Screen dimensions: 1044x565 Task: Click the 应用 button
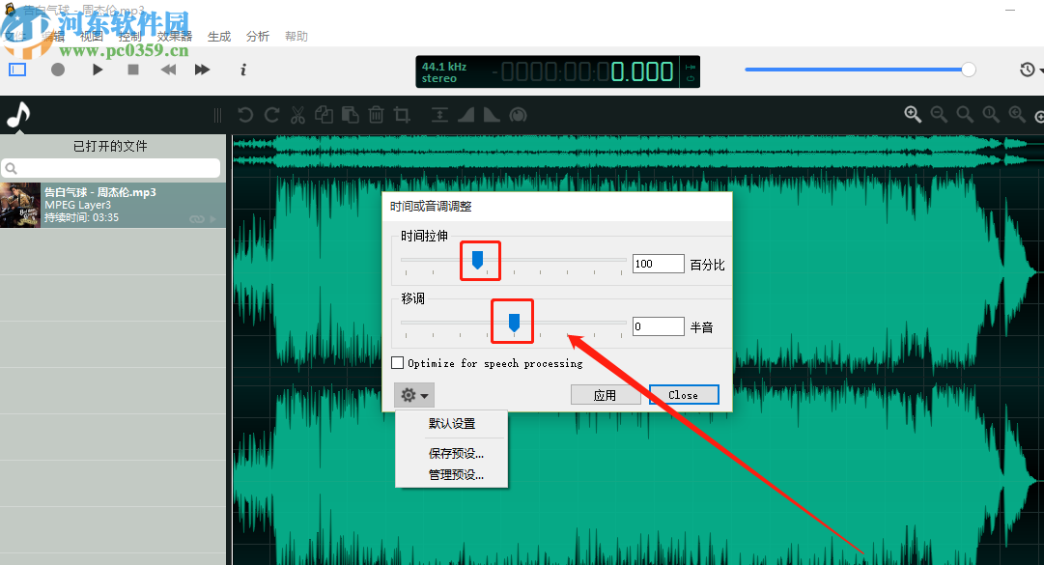point(606,395)
